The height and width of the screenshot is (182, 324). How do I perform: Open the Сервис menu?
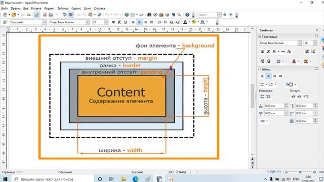click(76, 9)
